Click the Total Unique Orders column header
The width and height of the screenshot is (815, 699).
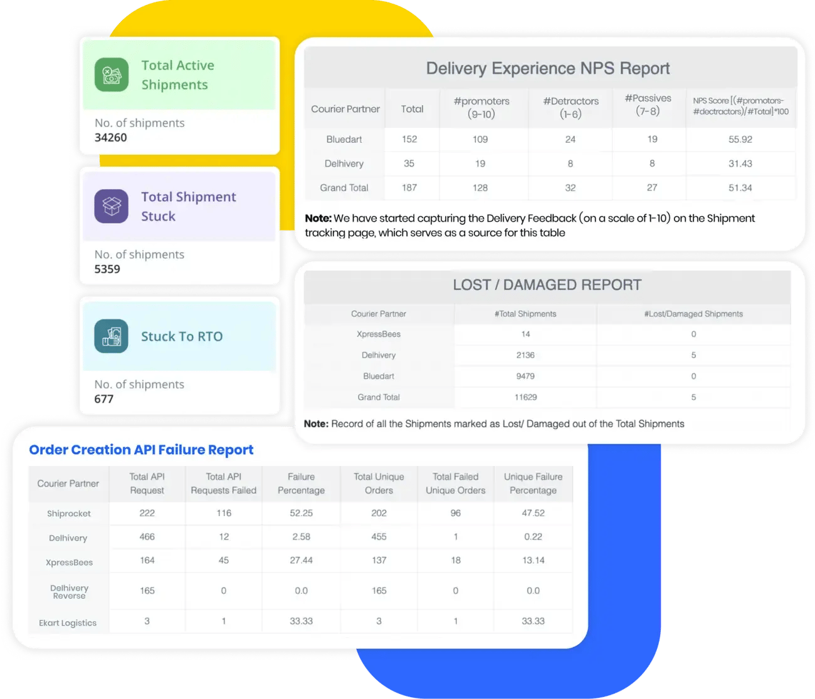click(379, 484)
